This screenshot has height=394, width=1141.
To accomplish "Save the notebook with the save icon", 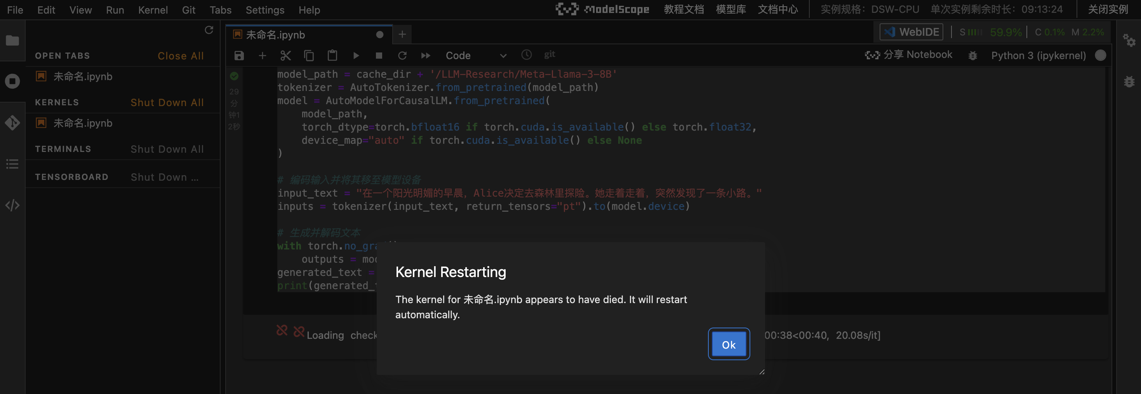I will (239, 56).
